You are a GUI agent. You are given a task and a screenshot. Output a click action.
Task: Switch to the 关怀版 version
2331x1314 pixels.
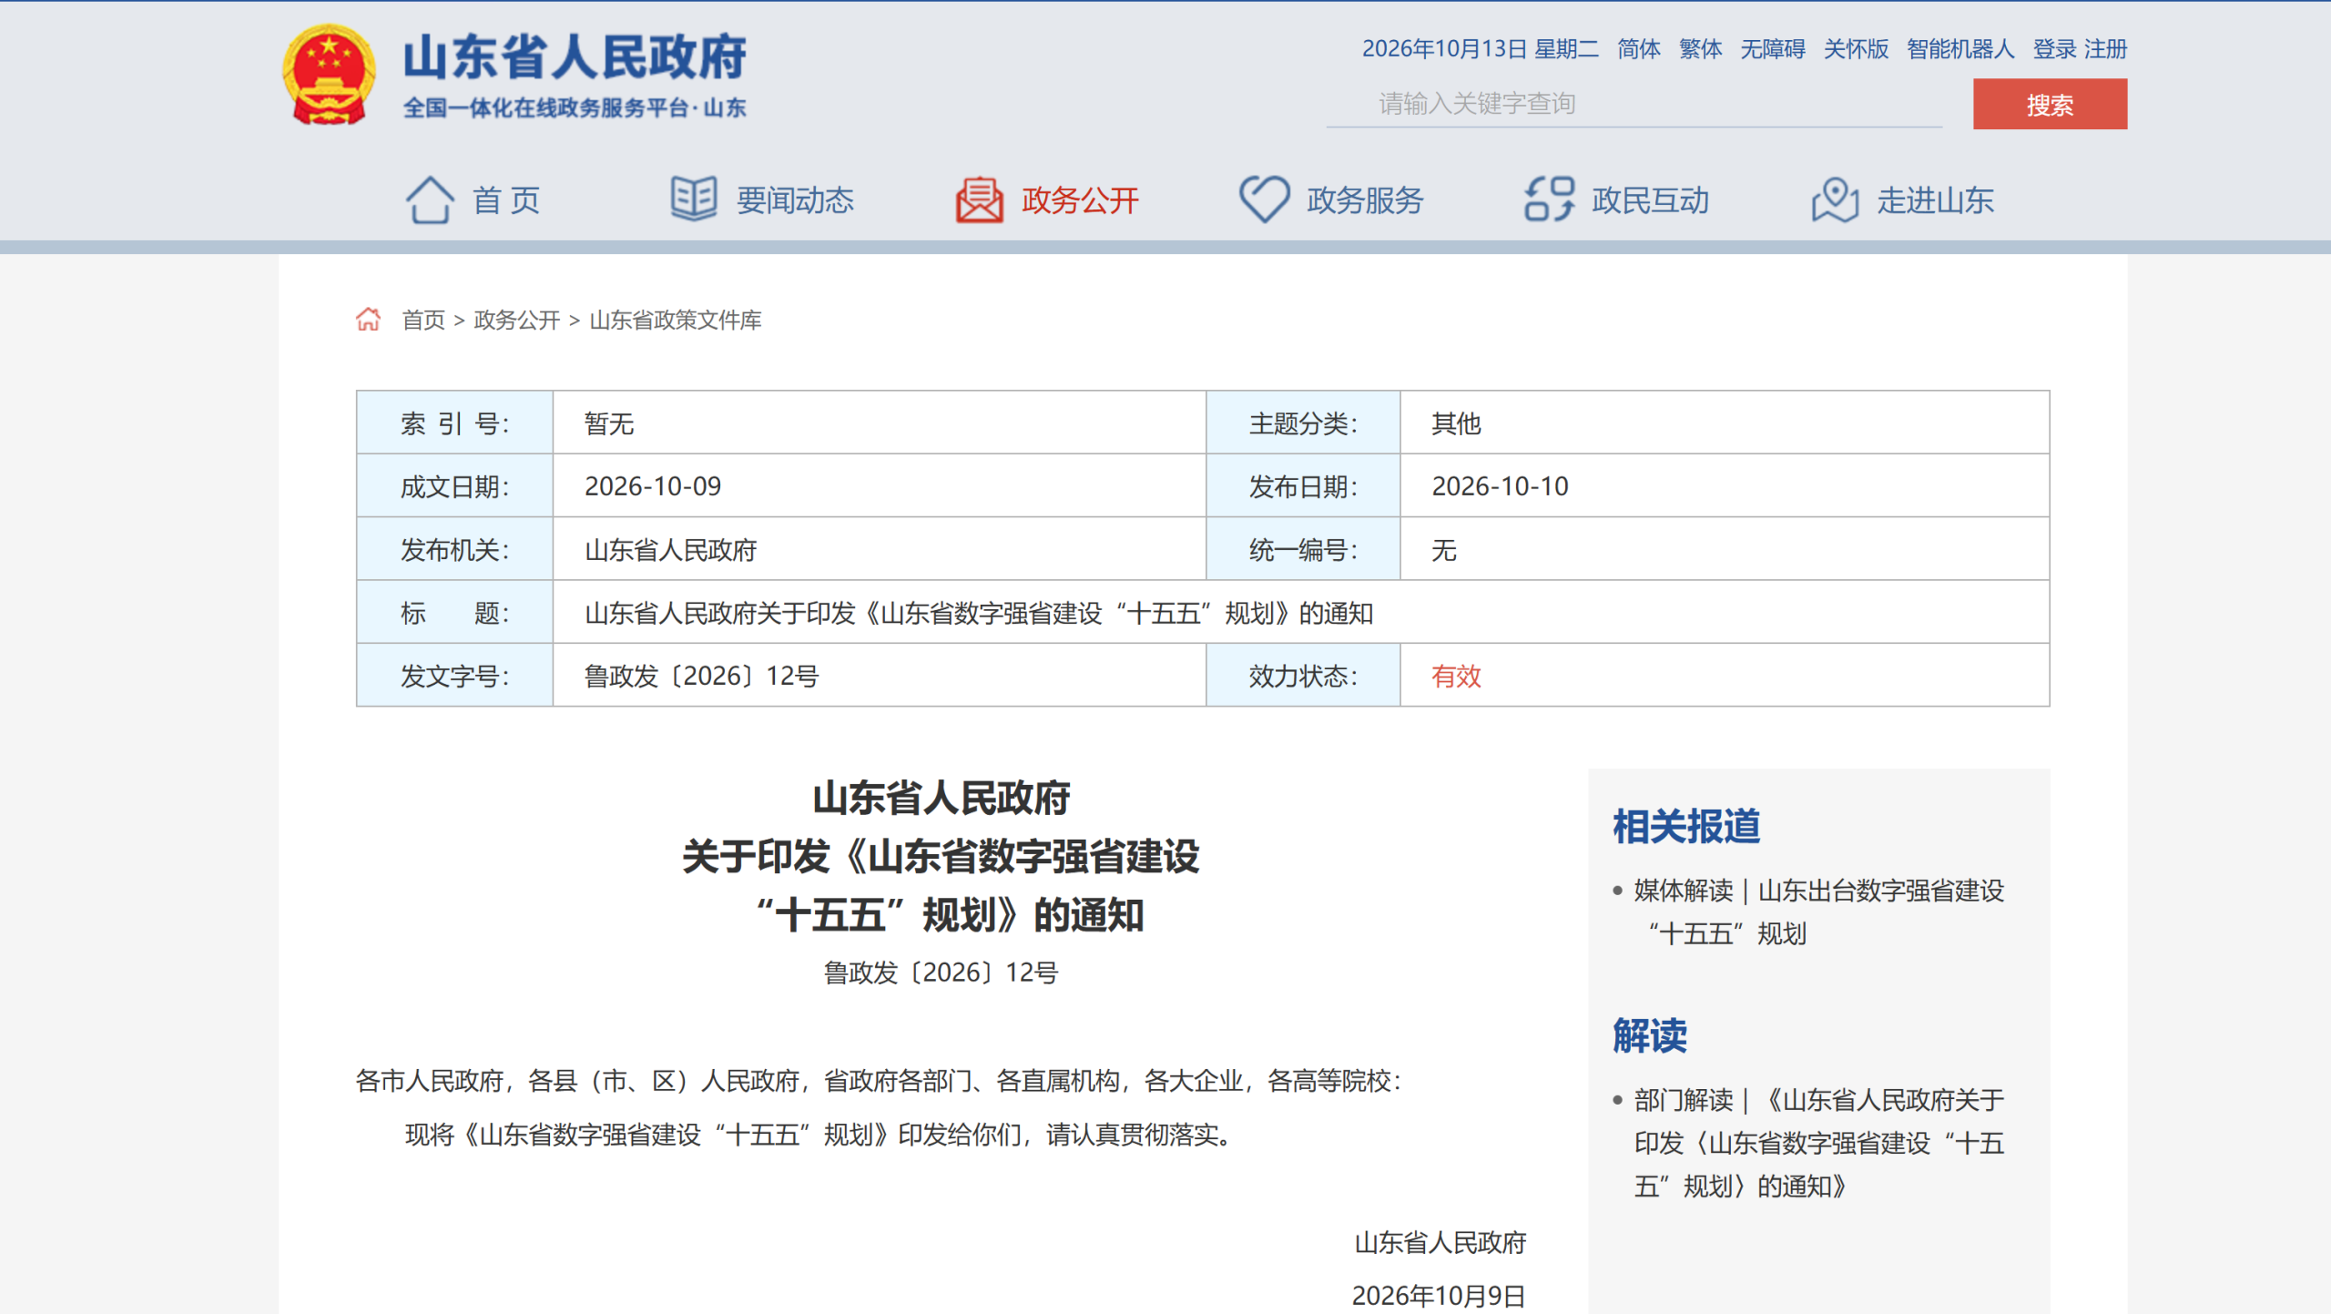click(x=1856, y=49)
